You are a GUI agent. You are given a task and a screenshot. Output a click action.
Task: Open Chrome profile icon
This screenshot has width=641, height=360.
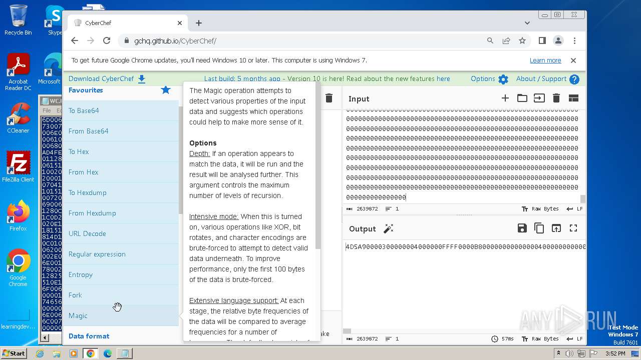tap(558, 41)
